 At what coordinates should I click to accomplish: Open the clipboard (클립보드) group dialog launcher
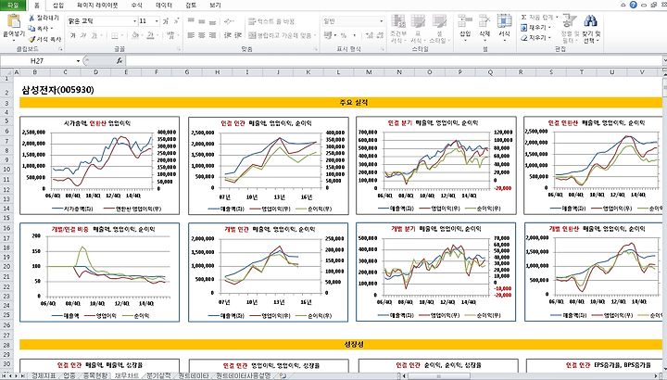pyautogui.click(x=60, y=49)
